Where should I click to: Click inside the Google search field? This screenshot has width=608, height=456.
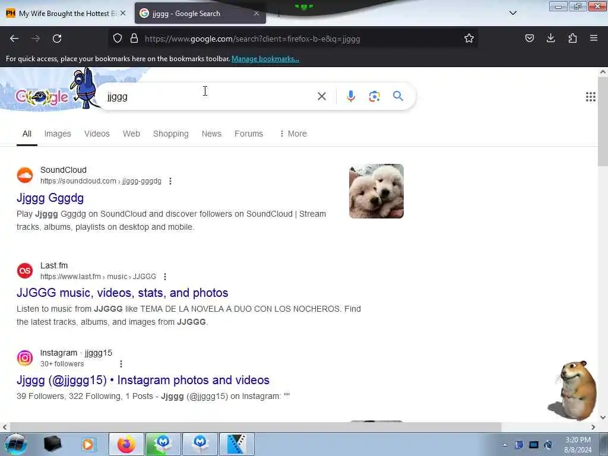click(x=210, y=97)
